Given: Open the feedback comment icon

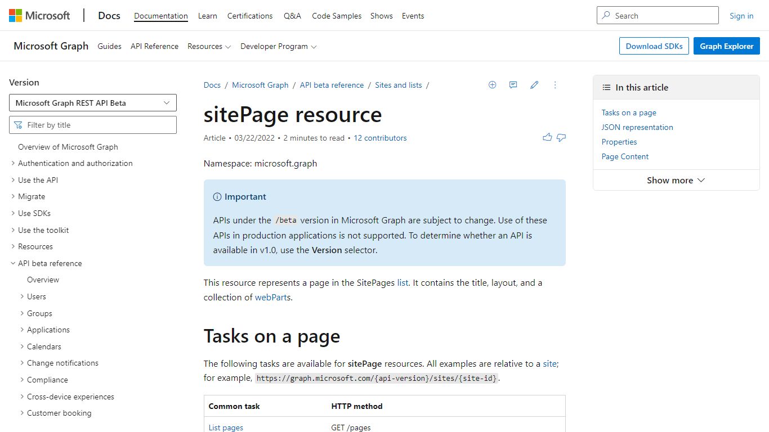Looking at the screenshot, I should (513, 85).
